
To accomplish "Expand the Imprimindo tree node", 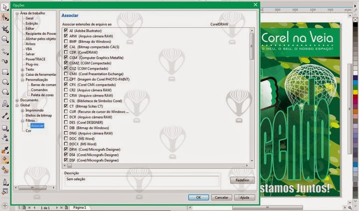I will (x=22, y=110).
